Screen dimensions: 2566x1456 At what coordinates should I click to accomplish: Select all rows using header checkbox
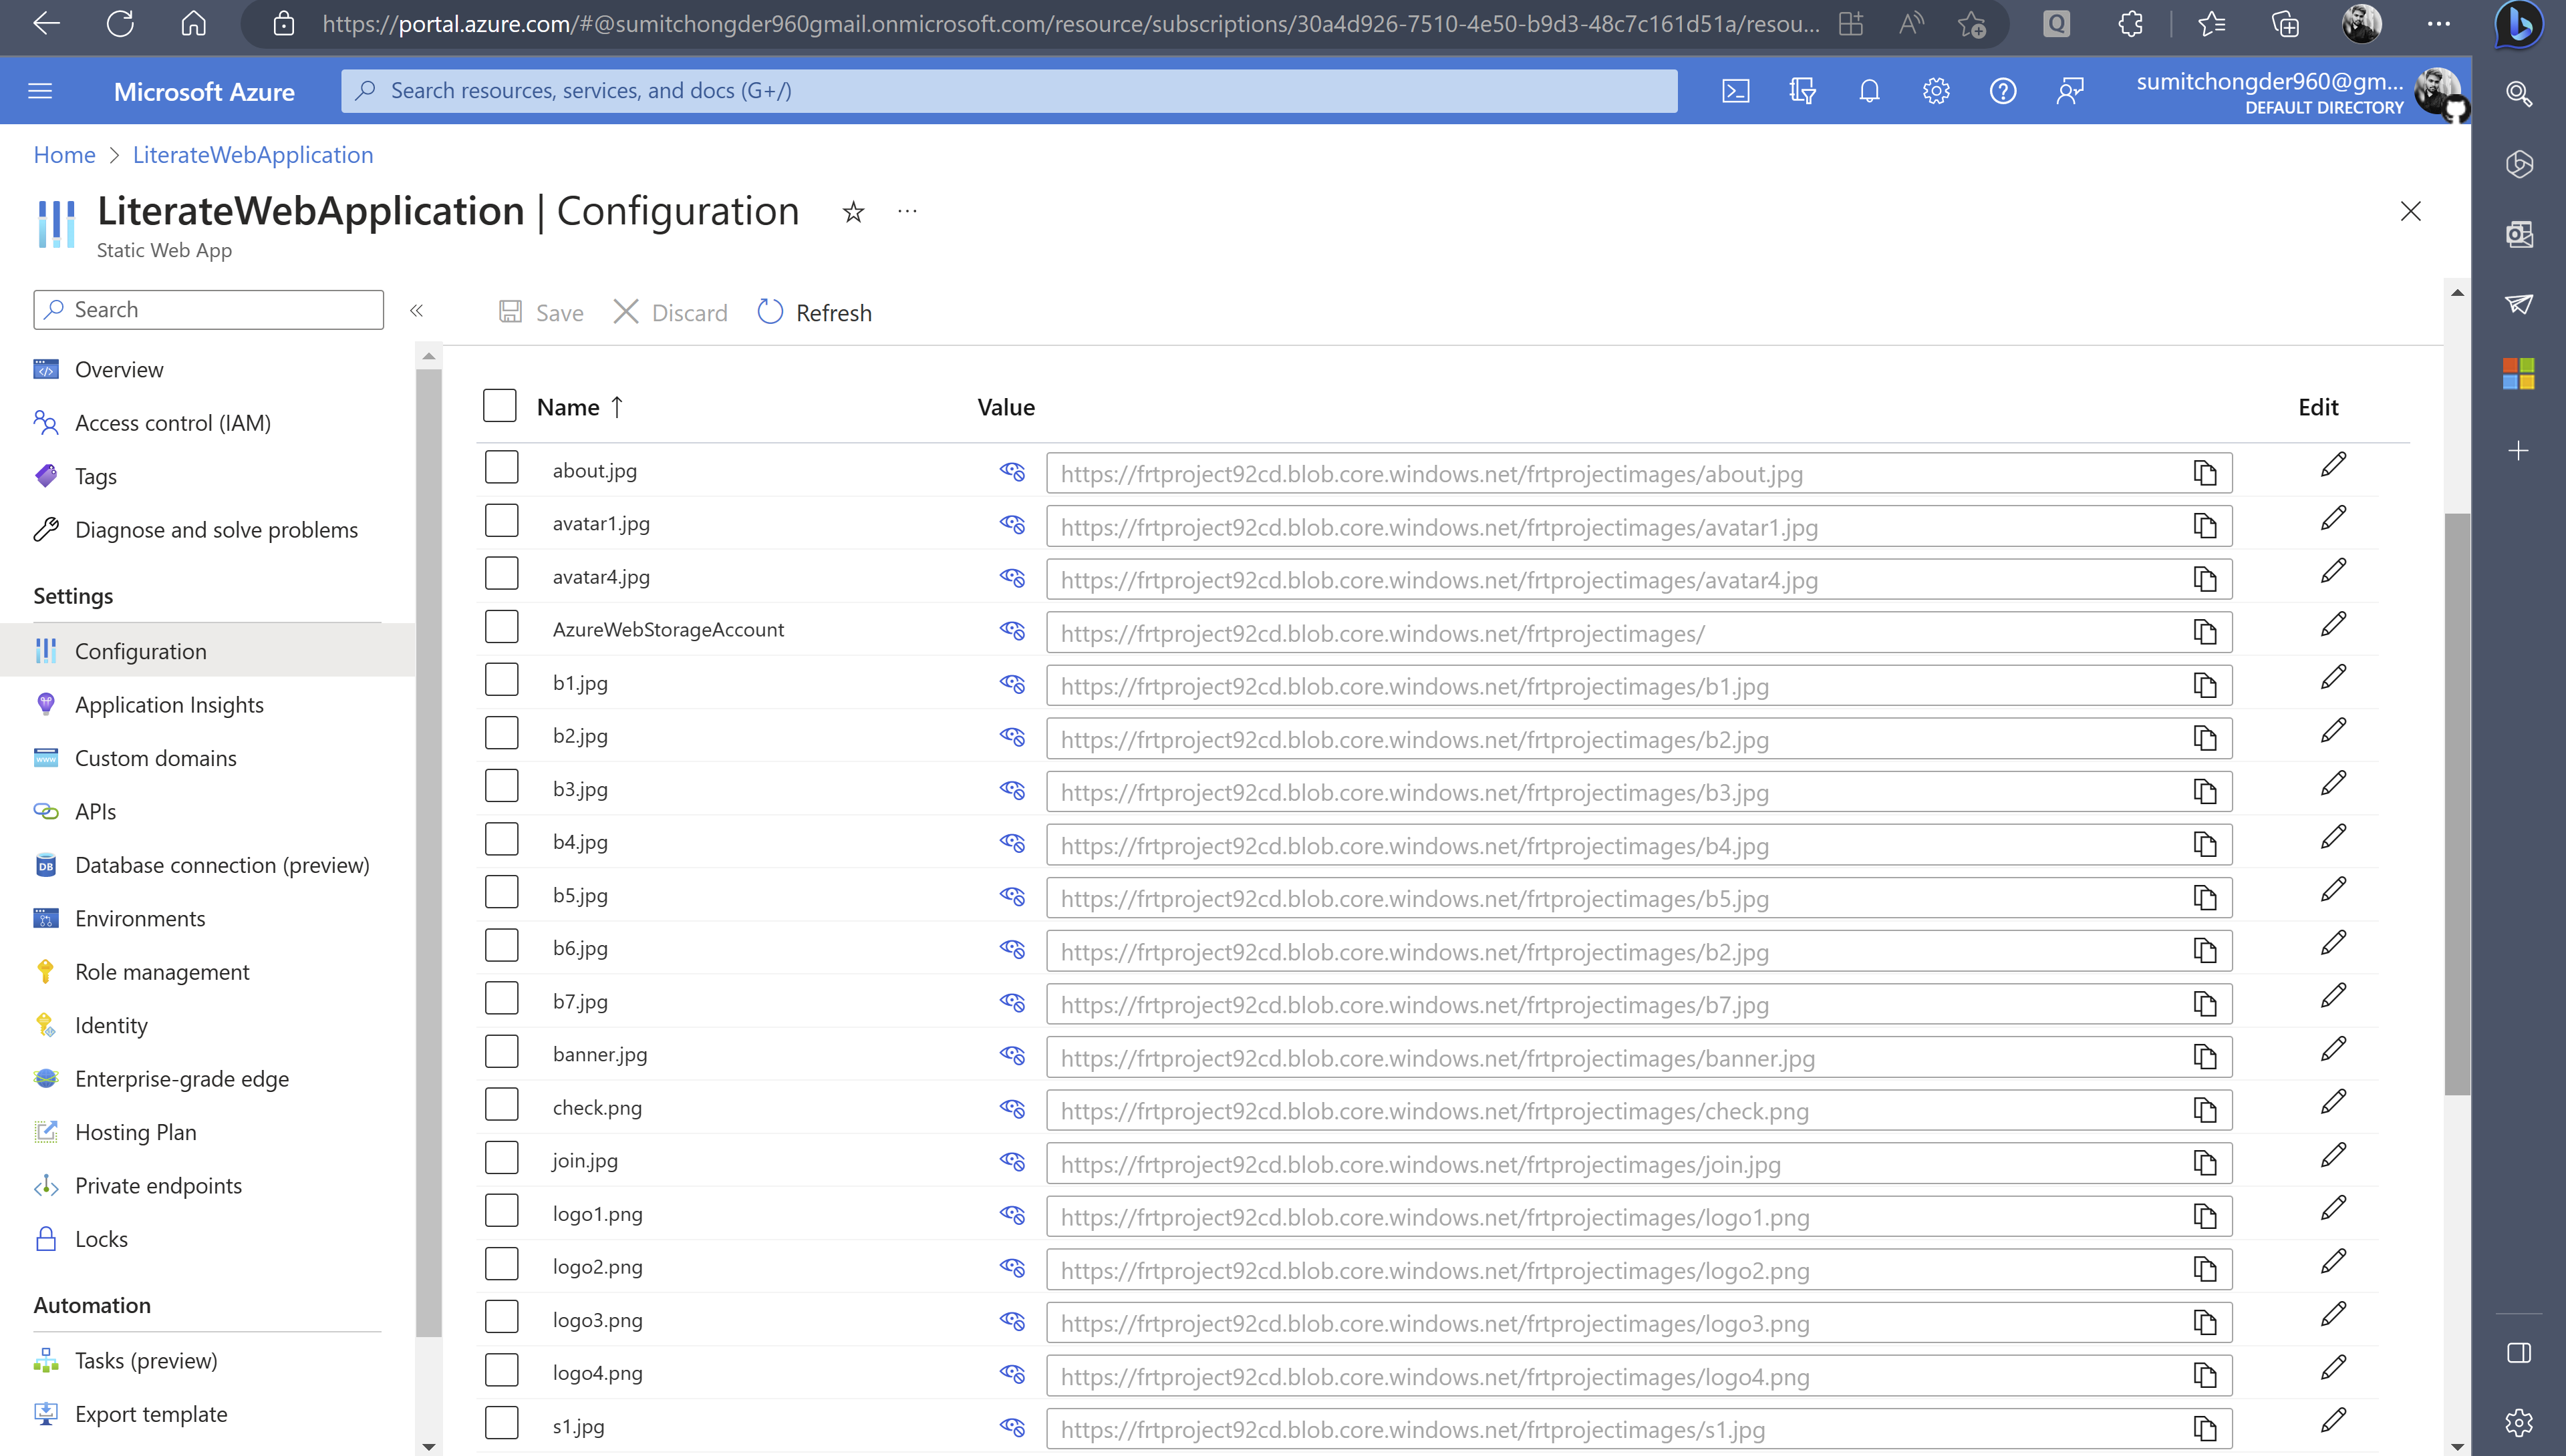point(499,405)
